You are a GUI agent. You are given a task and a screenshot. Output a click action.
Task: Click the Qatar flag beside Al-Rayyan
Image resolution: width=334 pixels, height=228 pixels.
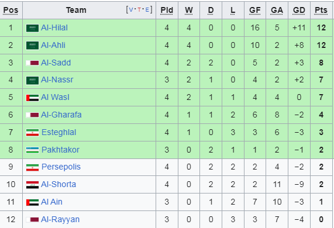(32, 220)
